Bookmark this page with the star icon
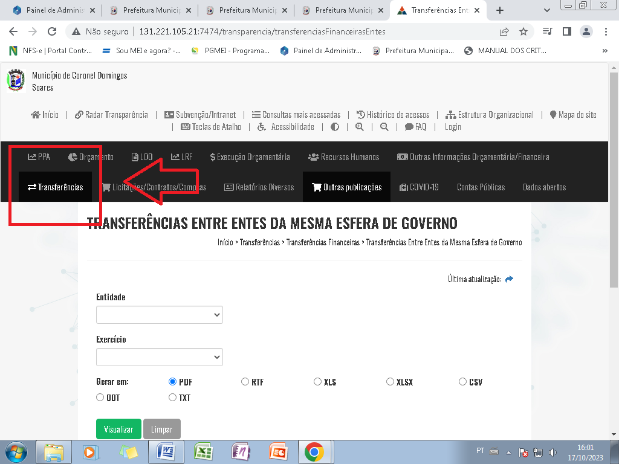Image resolution: width=619 pixels, height=464 pixels. click(523, 31)
